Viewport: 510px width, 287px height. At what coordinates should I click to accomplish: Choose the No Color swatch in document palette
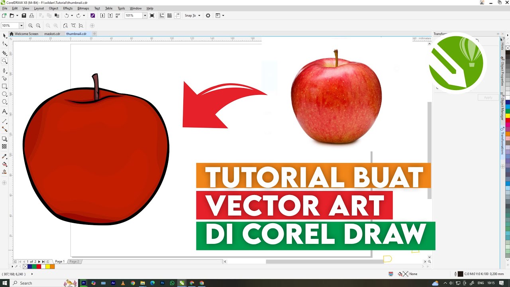click(25, 266)
